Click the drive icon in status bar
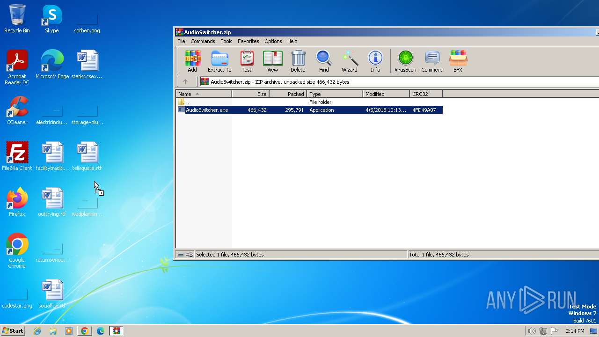The image size is (599, 337). pos(181,255)
